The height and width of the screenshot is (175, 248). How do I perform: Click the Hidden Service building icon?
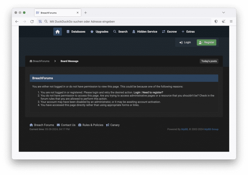(134, 32)
